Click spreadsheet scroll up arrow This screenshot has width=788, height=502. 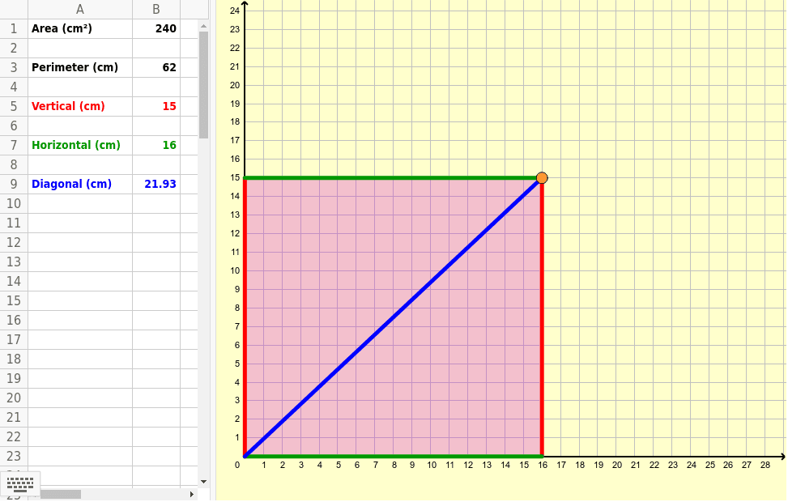pyautogui.click(x=203, y=26)
